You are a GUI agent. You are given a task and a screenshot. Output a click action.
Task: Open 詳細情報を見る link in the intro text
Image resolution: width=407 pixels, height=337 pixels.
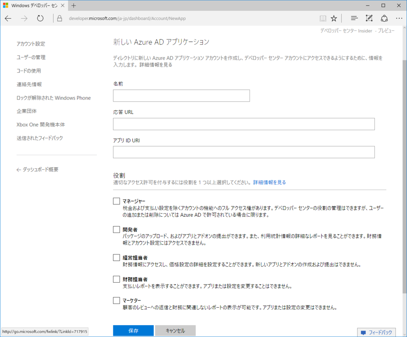156,65
